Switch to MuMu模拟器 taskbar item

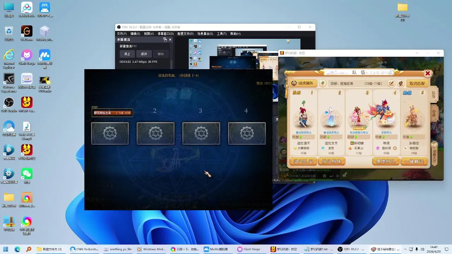217,249
